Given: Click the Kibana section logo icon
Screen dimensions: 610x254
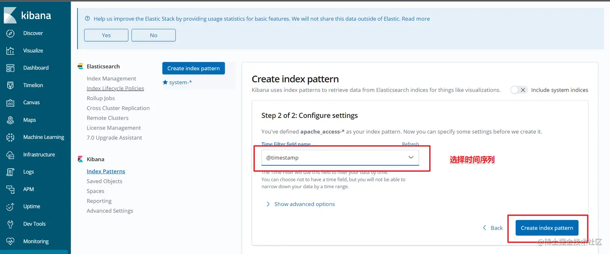Looking at the screenshot, I should (80, 159).
